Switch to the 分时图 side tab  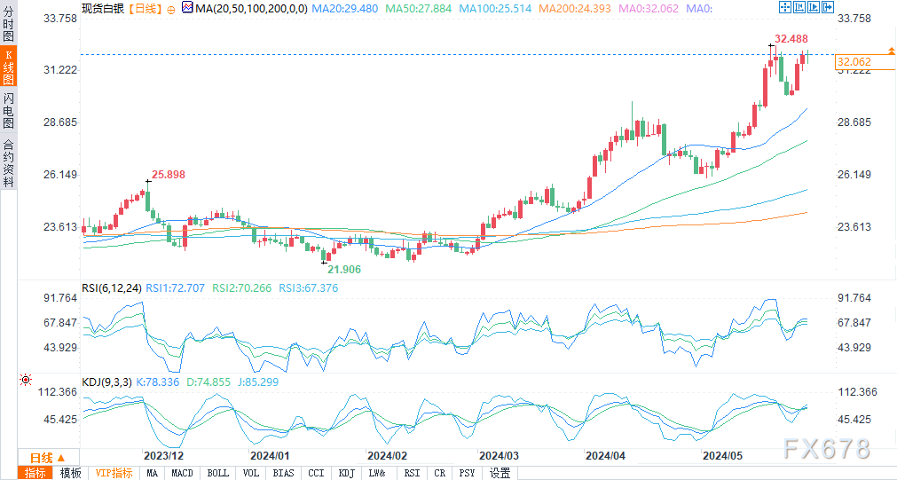(x=9, y=21)
